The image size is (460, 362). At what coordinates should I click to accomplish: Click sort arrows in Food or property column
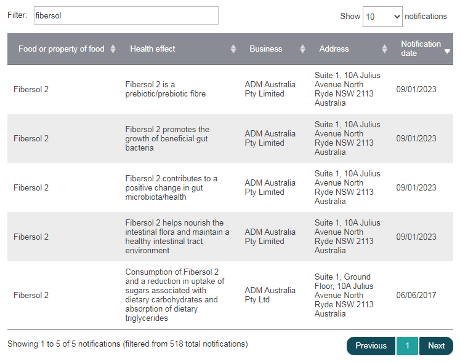tap(113, 49)
